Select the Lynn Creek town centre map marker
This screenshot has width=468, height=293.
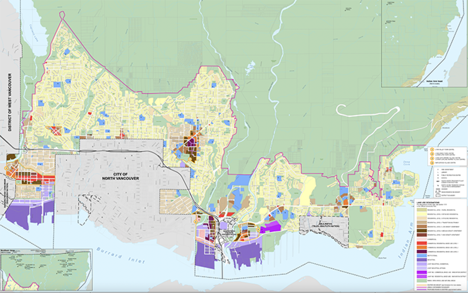point(196,221)
